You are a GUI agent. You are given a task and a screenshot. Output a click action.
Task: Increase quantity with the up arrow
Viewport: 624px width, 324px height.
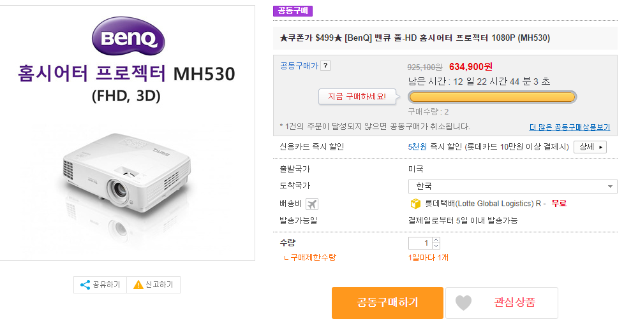[x=436, y=240]
